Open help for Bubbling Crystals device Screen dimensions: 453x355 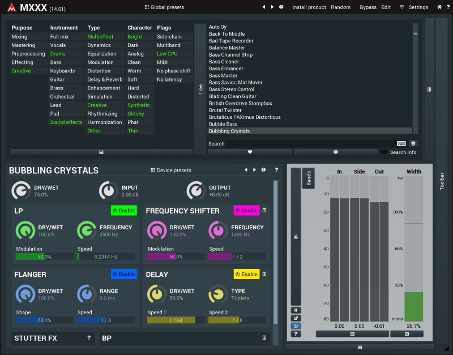[x=276, y=170]
